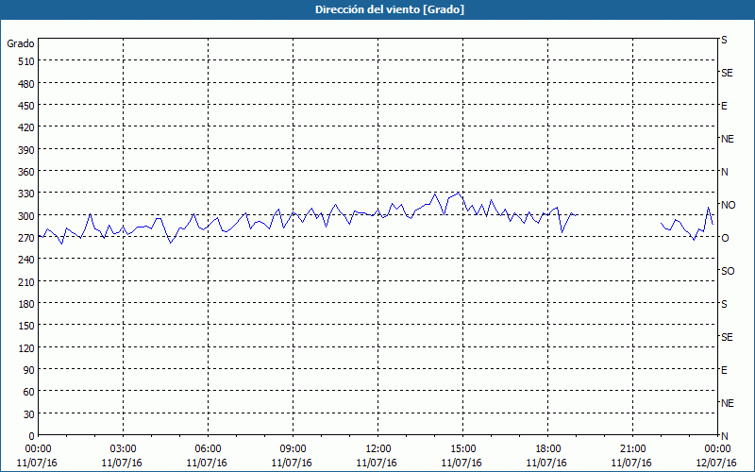Click the 390 y-axis value
The image size is (755, 472).
point(27,150)
